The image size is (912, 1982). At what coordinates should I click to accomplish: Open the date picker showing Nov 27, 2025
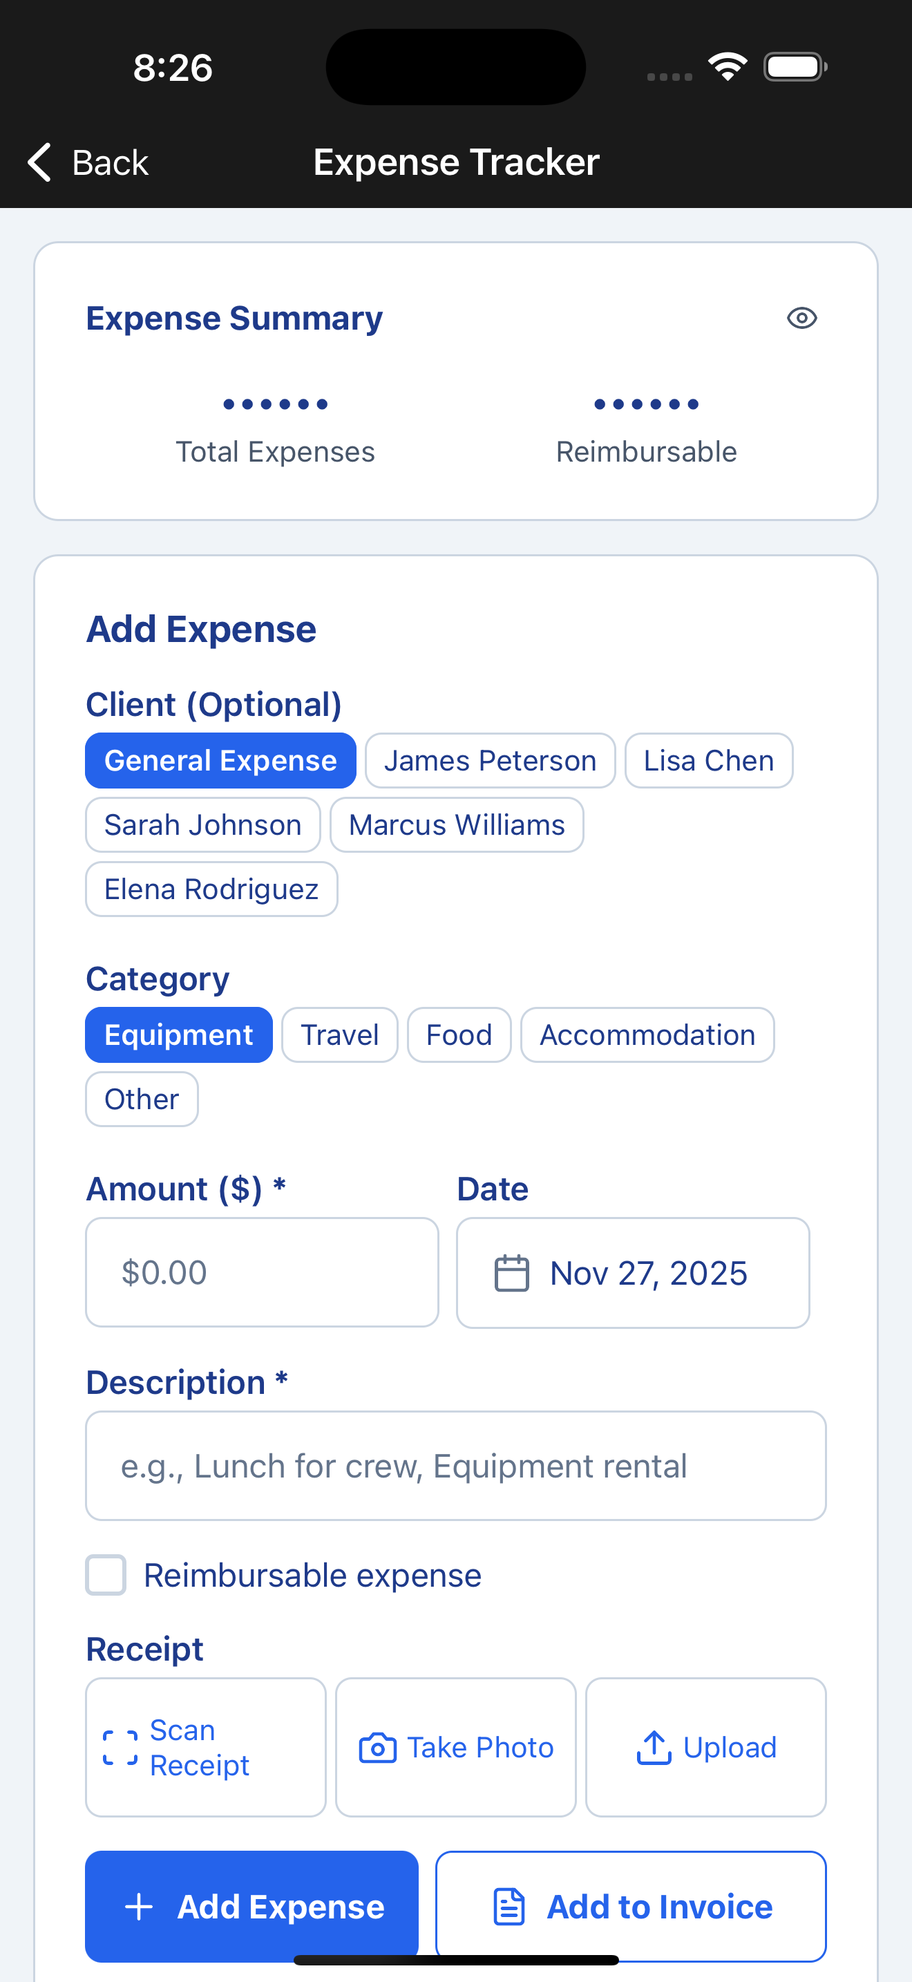tap(632, 1272)
